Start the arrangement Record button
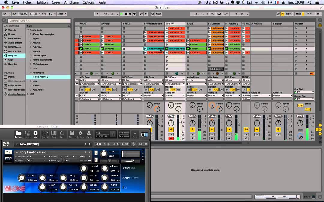The image size is (324, 202). click(x=130, y=14)
